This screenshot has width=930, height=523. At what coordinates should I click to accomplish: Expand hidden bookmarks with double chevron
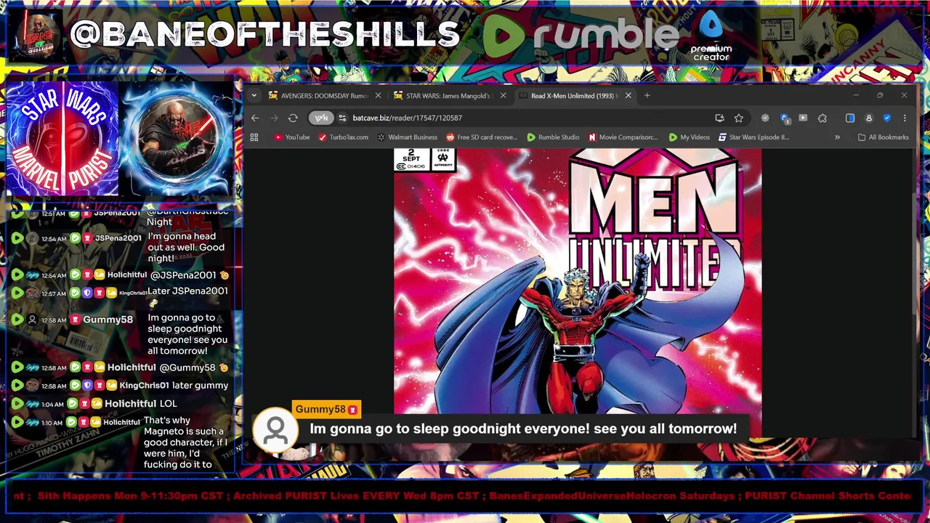click(x=837, y=137)
